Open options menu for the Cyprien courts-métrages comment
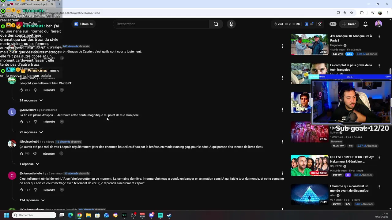Screen dimensions: 392x220 click(282, 46)
